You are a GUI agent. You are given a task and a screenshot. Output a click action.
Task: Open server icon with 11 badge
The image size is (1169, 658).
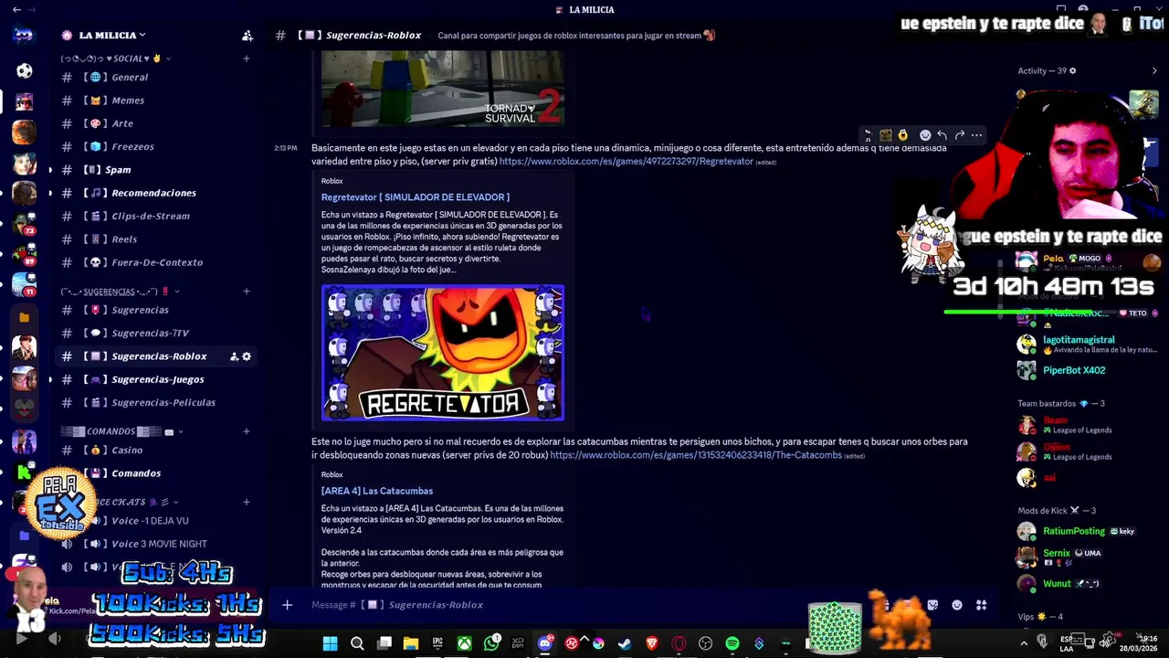(x=24, y=285)
